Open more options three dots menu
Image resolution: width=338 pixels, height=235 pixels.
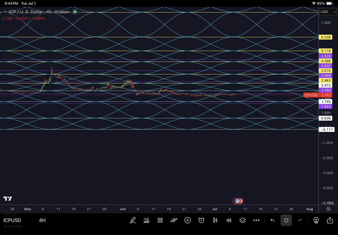point(256,220)
